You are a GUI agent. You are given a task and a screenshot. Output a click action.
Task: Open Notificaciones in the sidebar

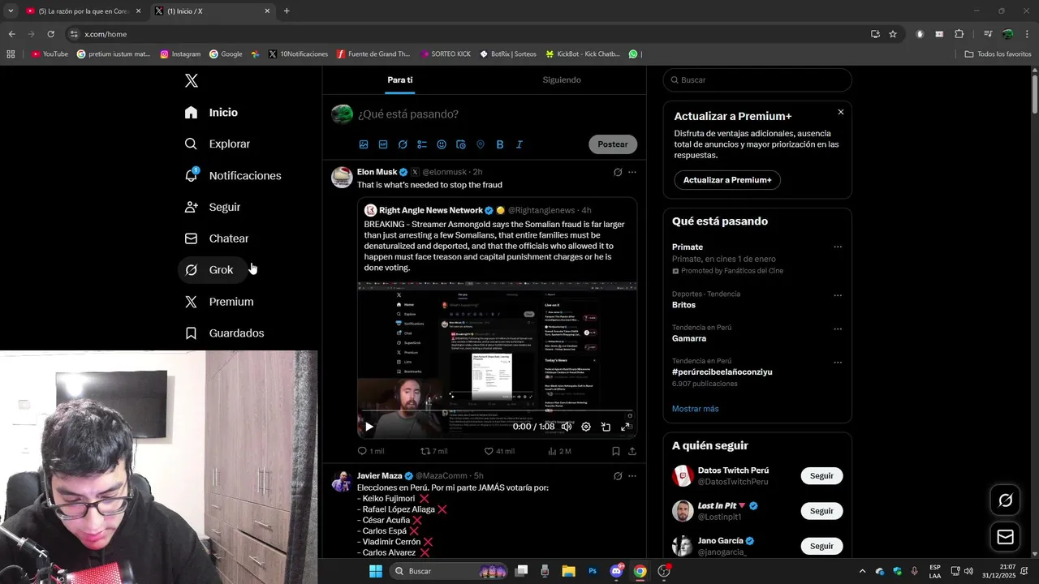click(x=232, y=175)
